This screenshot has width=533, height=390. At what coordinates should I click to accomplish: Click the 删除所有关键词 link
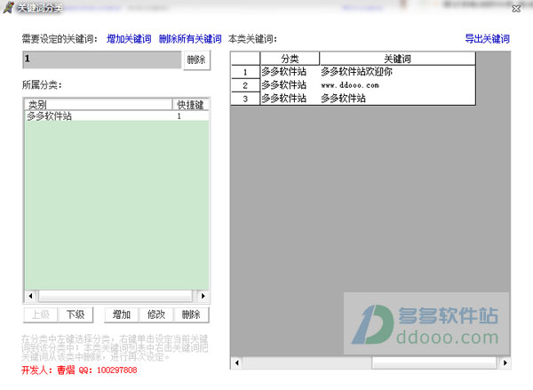pyautogui.click(x=190, y=39)
